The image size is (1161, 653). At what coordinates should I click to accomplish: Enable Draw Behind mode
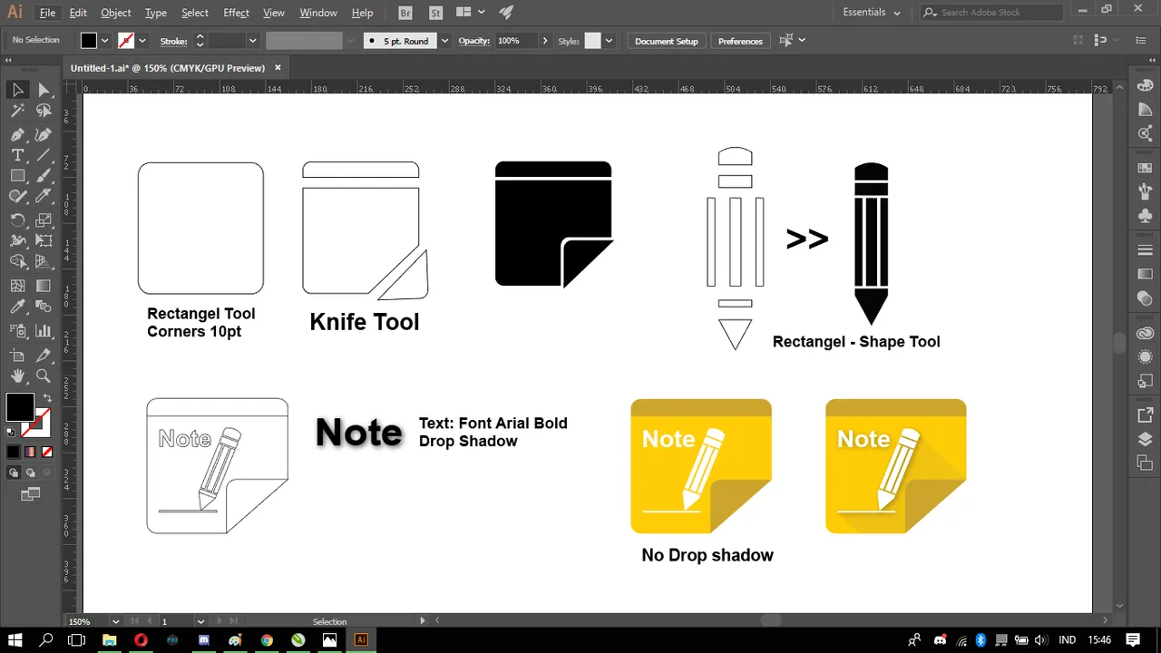[x=30, y=473]
